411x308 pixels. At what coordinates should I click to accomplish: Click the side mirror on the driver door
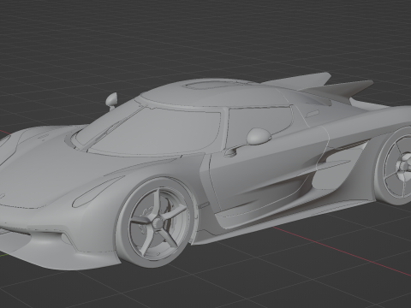[259, 136]
